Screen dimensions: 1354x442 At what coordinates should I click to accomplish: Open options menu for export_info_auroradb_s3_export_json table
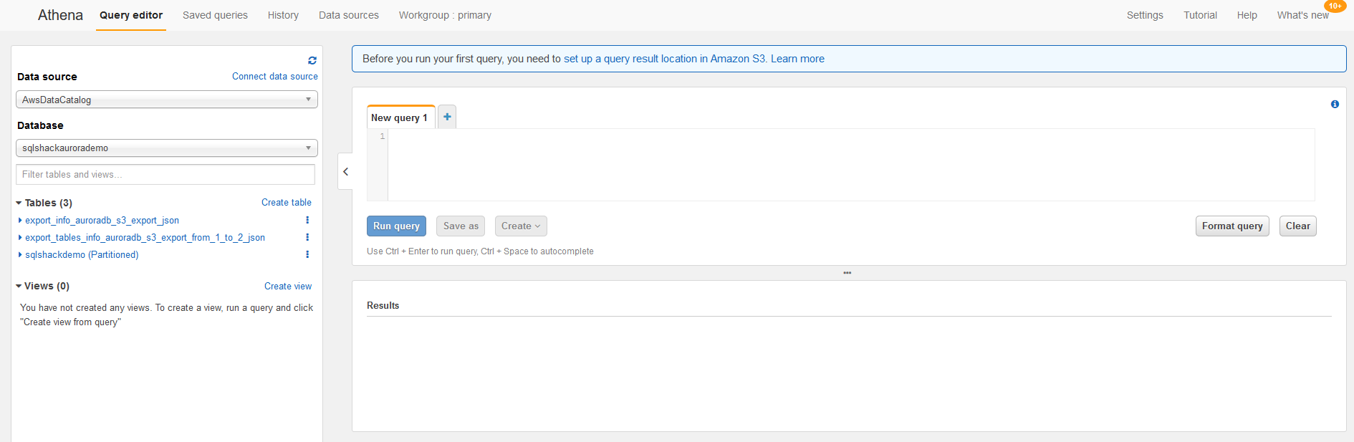tap(307, 220)
